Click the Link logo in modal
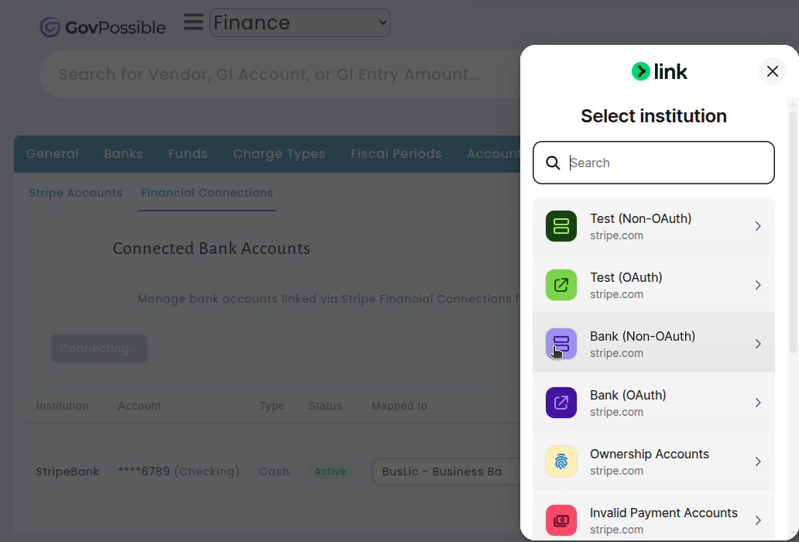This screenshot has height=542, width=799. click(x=660, y=72)
